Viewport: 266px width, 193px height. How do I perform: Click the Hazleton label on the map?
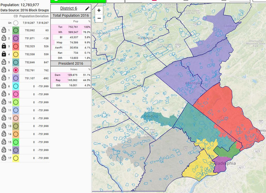[x=145, y=38]
